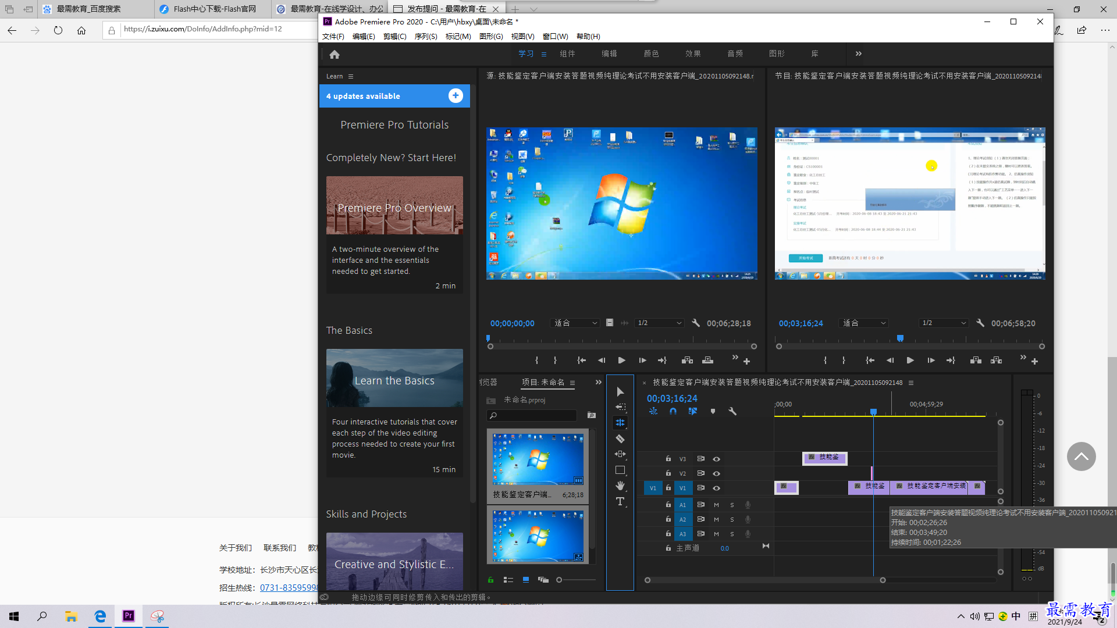Select the Type tool
The image size is (1117, 628).
click(x=620, y=501)
